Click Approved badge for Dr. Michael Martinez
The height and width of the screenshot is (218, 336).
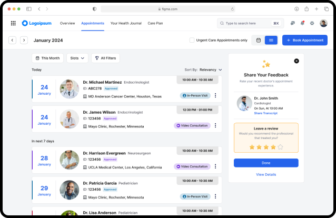pyautogui.click(x=111, y=88)
